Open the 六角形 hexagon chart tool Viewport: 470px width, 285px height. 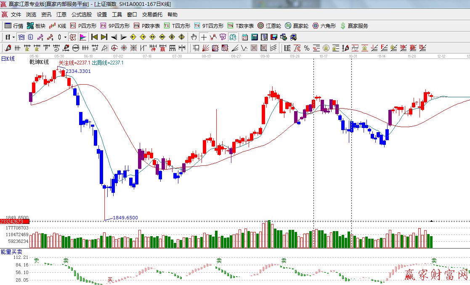click(x=324, y=26)
